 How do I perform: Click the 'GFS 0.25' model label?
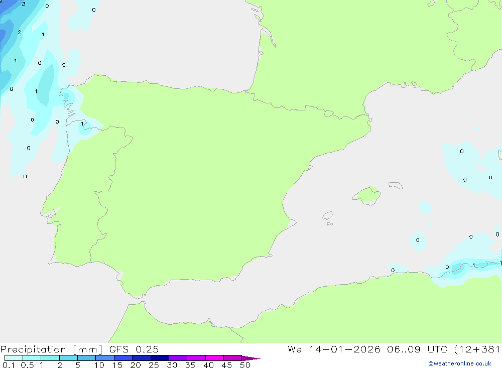pos(134,349)
